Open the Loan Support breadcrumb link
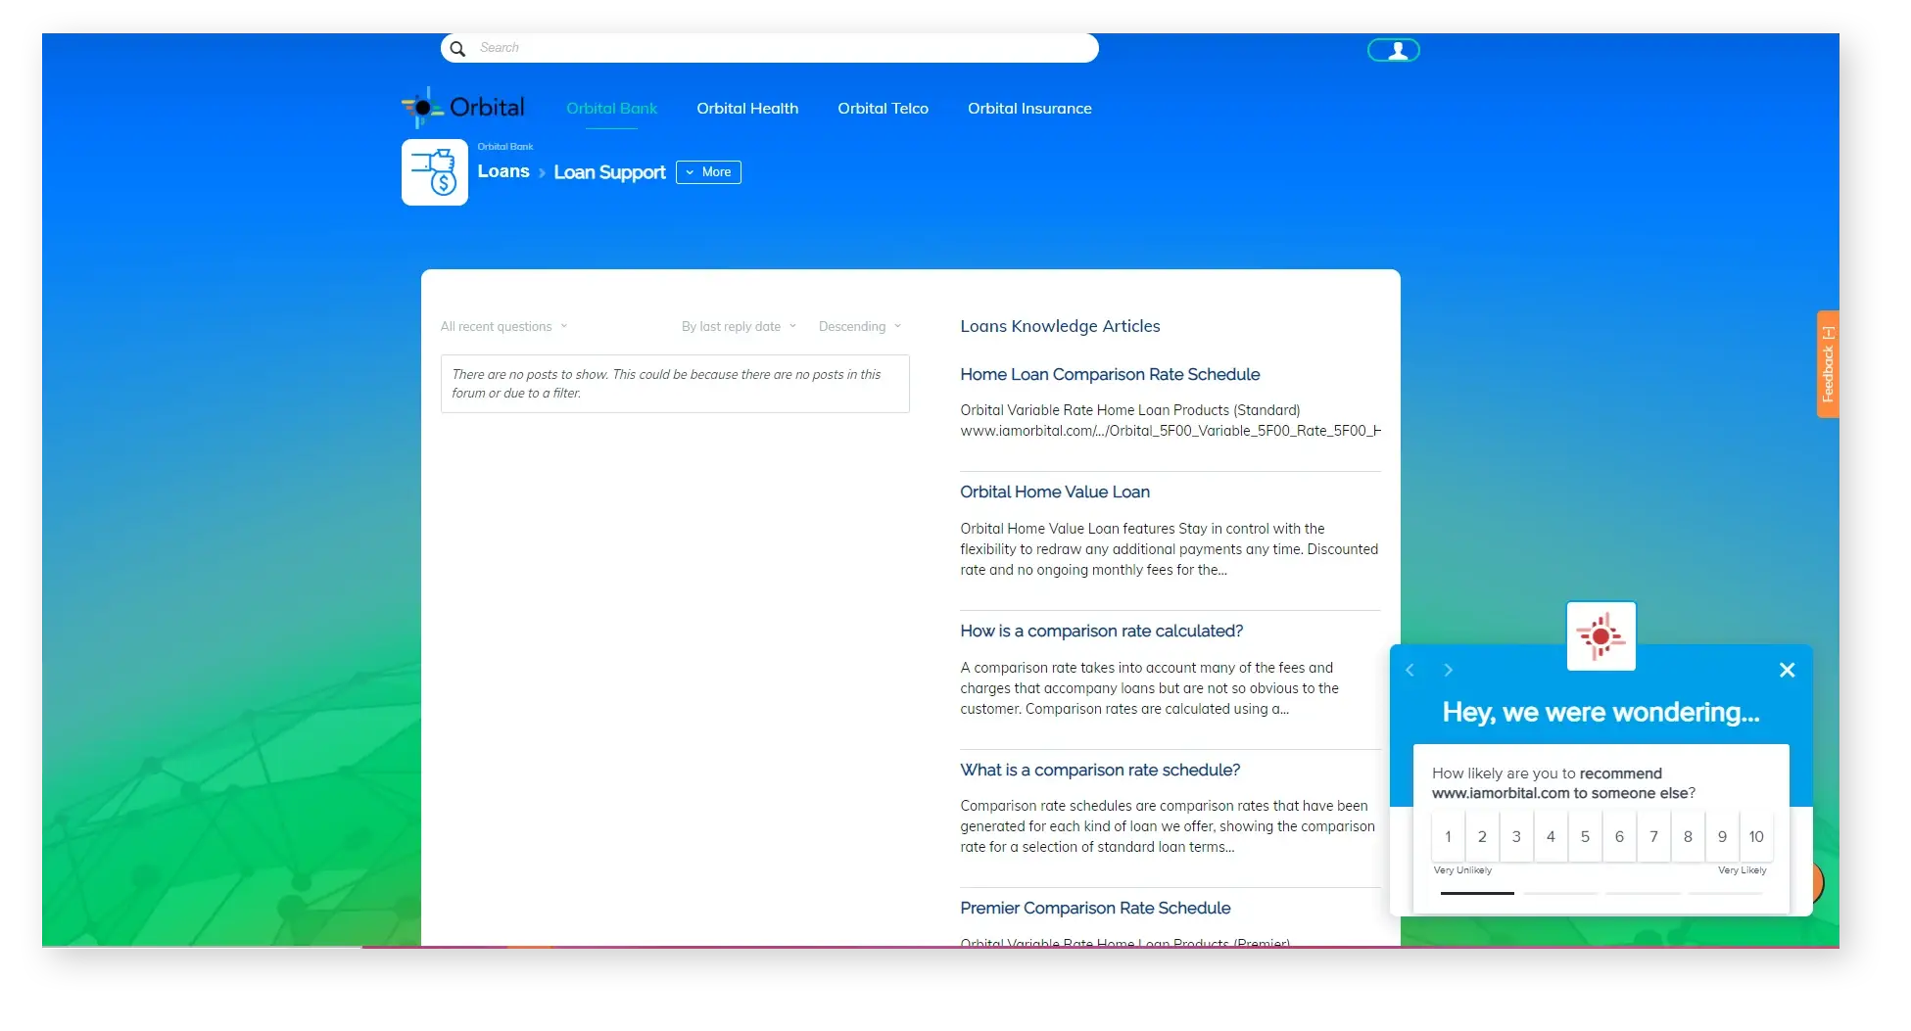 coord(609,172)
